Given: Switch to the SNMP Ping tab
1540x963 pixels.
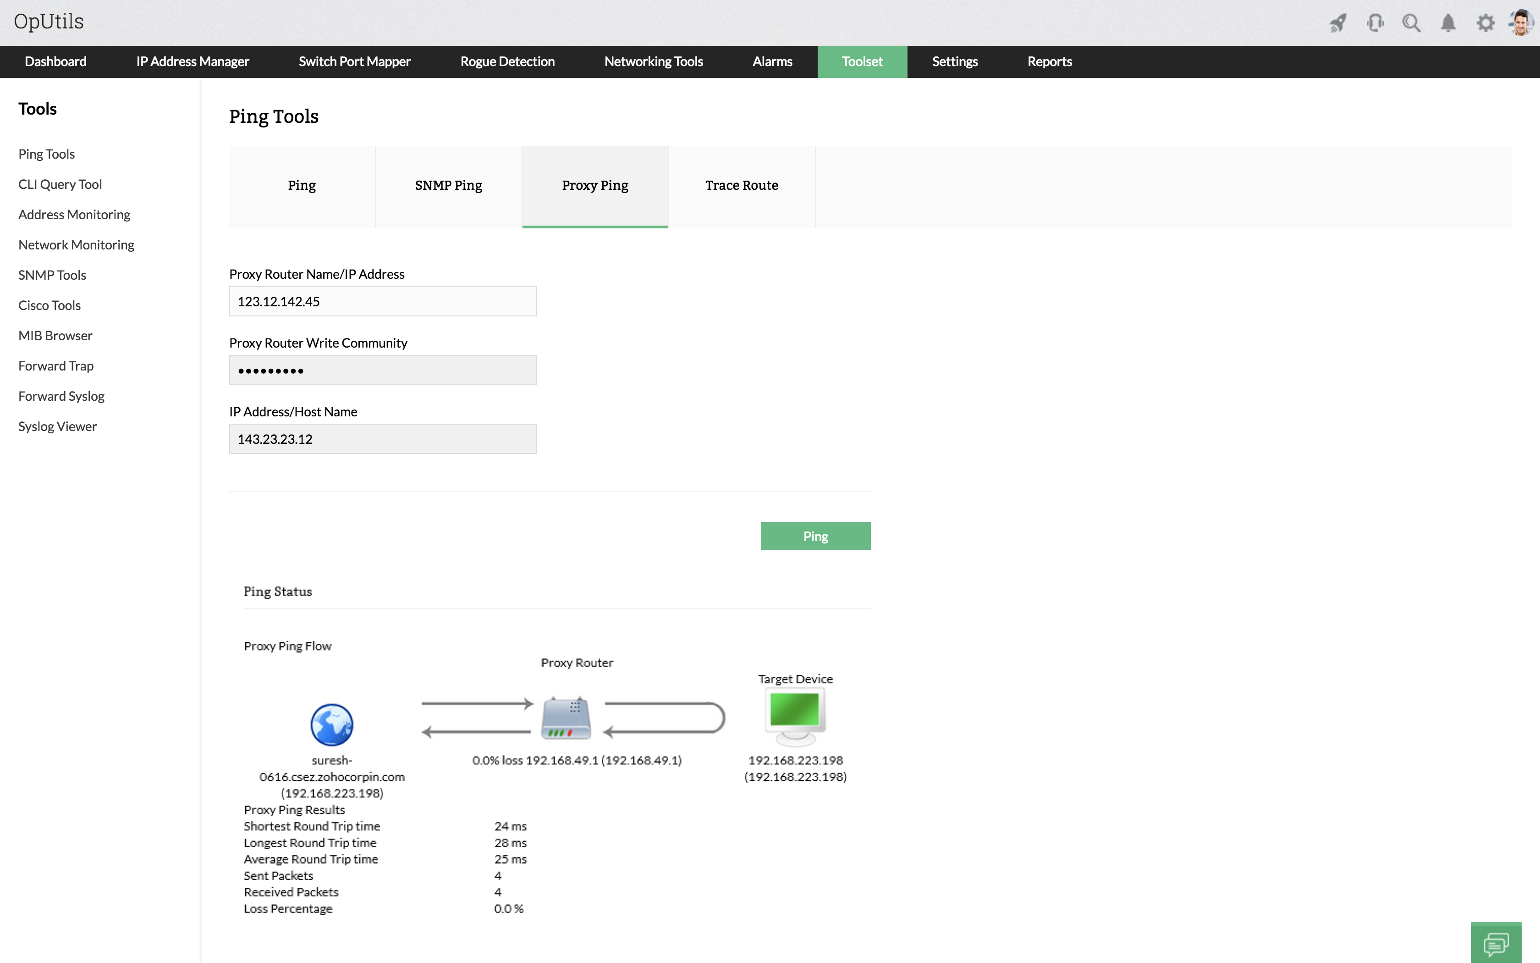Looking at the screenshot, I should [x=448, y=185].
